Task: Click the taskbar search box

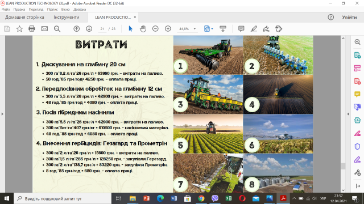Action: (x=63, y=198)
